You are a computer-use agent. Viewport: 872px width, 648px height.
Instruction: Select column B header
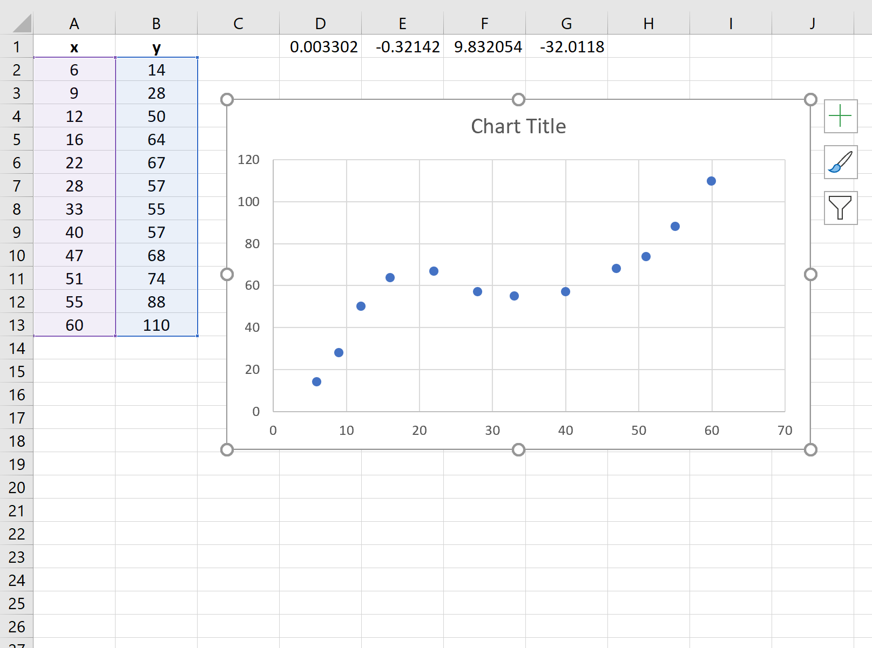156,23
